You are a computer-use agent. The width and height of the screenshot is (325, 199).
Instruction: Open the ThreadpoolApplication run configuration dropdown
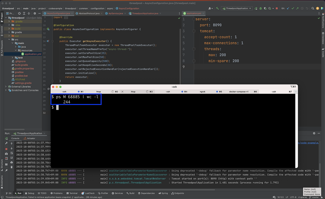tap(236, 8)
